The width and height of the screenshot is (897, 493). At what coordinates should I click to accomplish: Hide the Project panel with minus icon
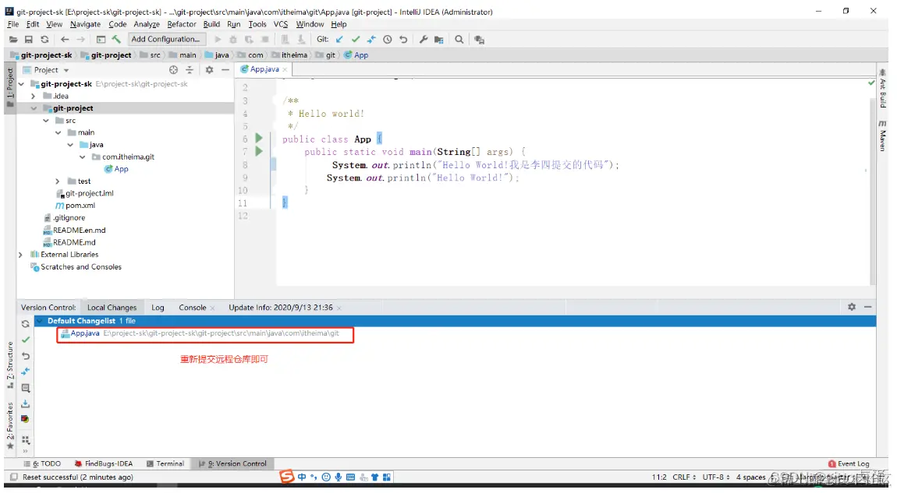pyautogui.click(x=225, y=69)
